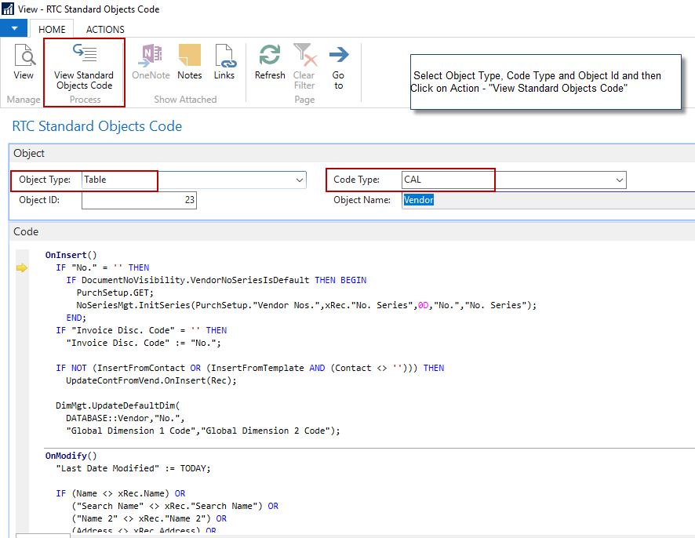695x538 pixels.
Task: Expand the Code Type dropdown
Action: click(x=619, y=180)
